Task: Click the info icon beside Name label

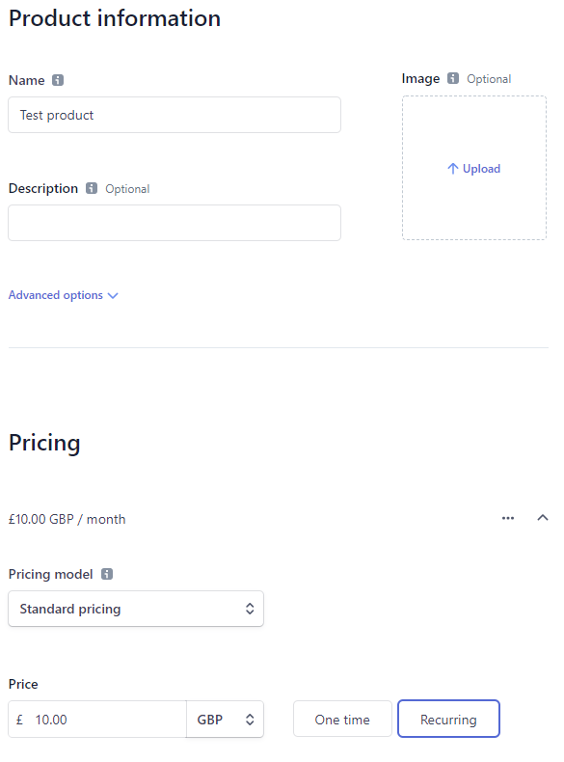Action: click(x=58, y=80)
